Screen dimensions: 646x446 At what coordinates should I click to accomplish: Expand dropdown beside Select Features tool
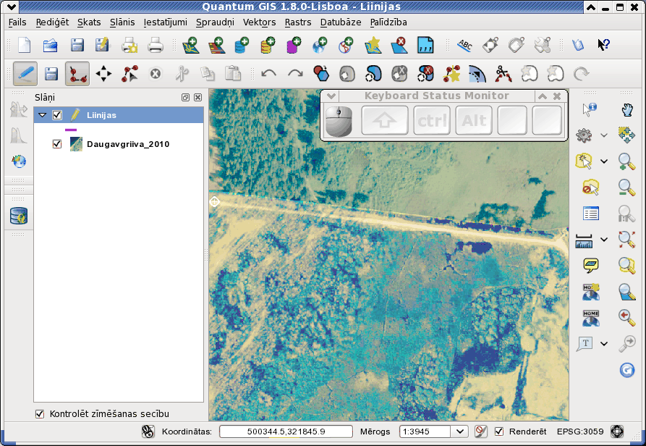604,161
